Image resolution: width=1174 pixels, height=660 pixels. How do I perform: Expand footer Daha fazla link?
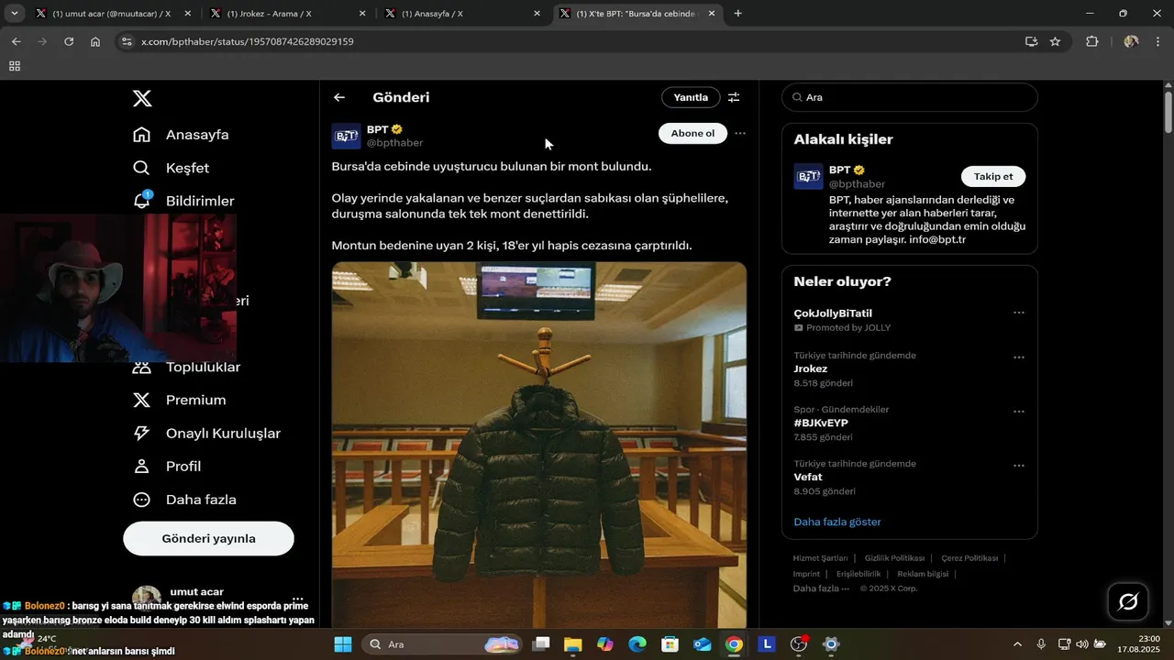coord(821,588)
